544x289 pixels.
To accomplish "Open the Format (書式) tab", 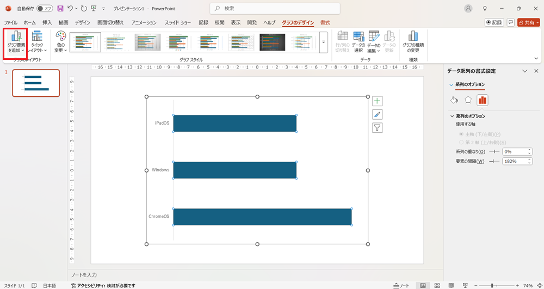I will [325, 22].
